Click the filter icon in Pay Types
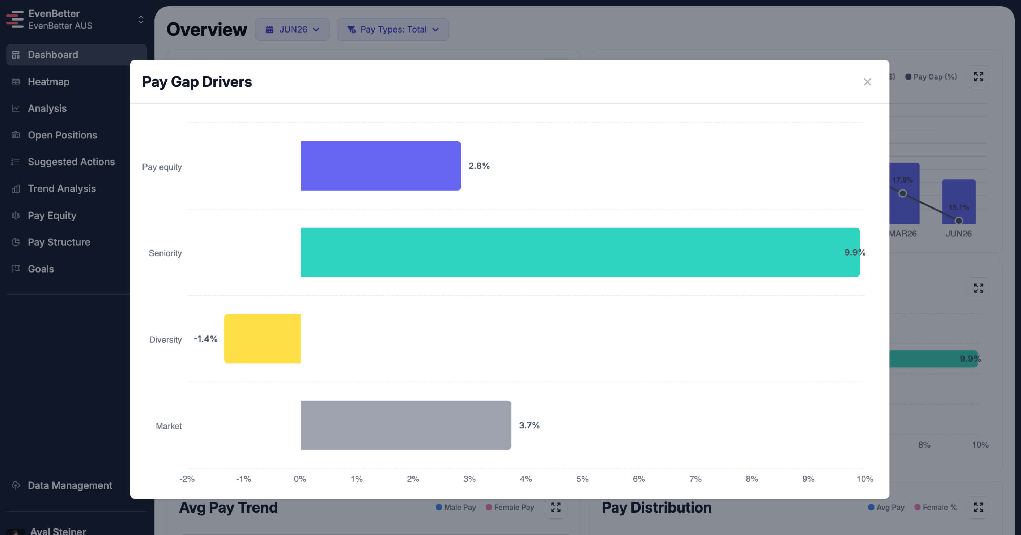 [351, 29]
